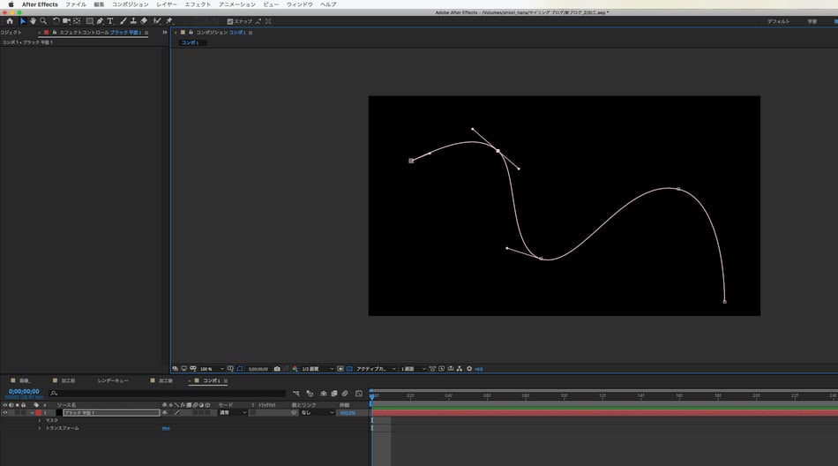Select the Home icon in the toolbar
Viewport: 838px width, 466px height.
tap(10, 21)
